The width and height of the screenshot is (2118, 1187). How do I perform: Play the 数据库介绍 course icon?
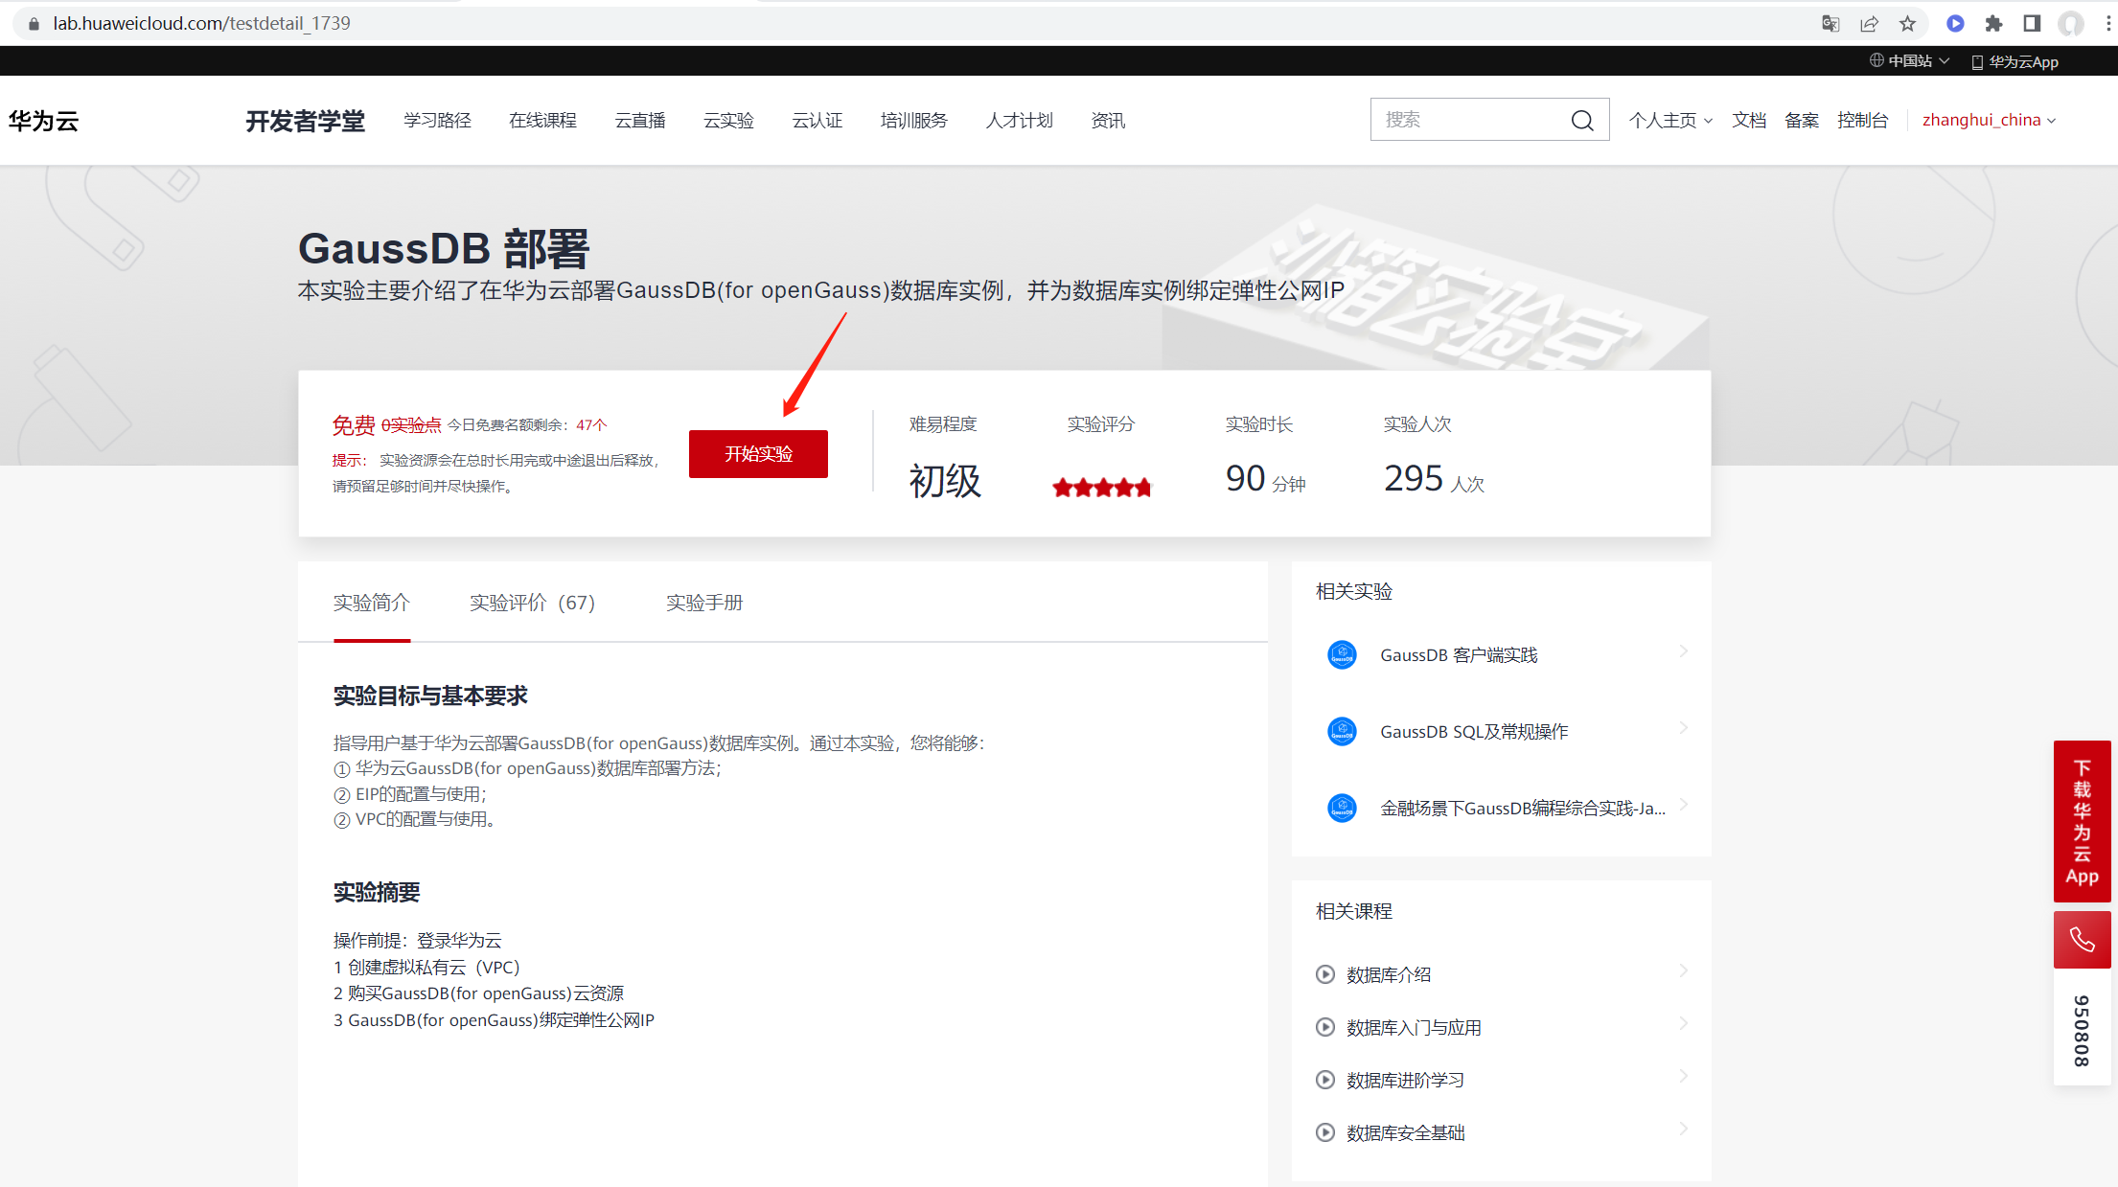coord(1324,974)
